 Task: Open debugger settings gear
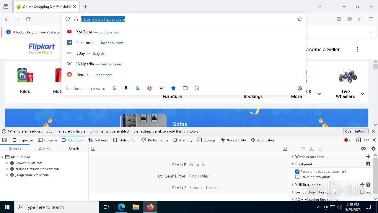coord(374,149)
